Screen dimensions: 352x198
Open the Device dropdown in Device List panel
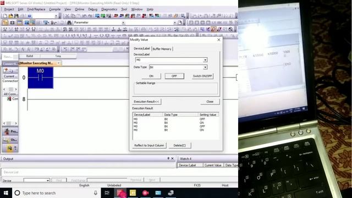48,180
